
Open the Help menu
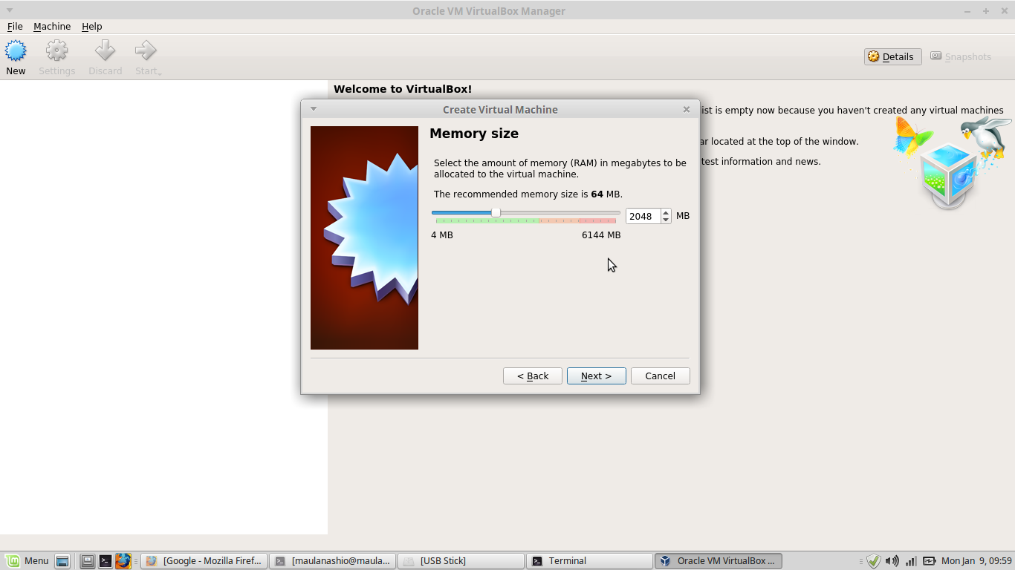click(x=92, y=26)
